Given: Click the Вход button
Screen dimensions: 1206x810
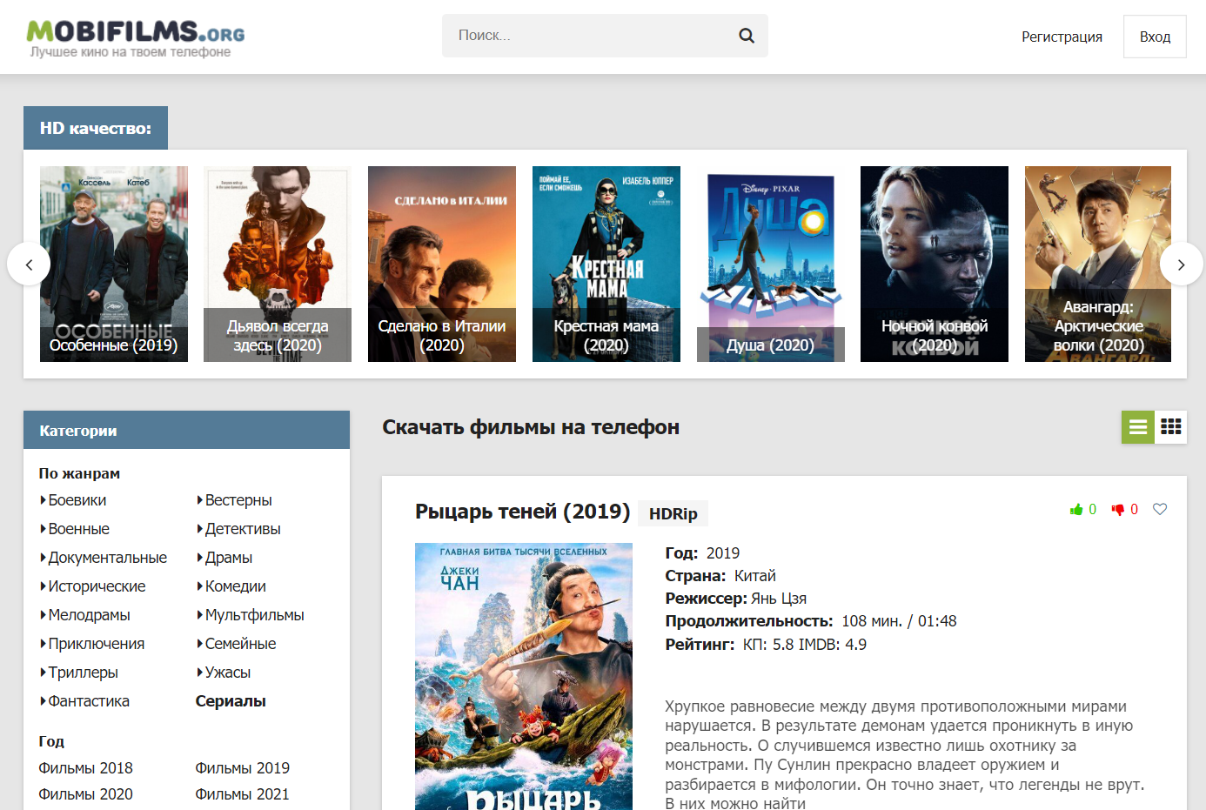Looking at the screenshot, I should (x=1155, y=37).
